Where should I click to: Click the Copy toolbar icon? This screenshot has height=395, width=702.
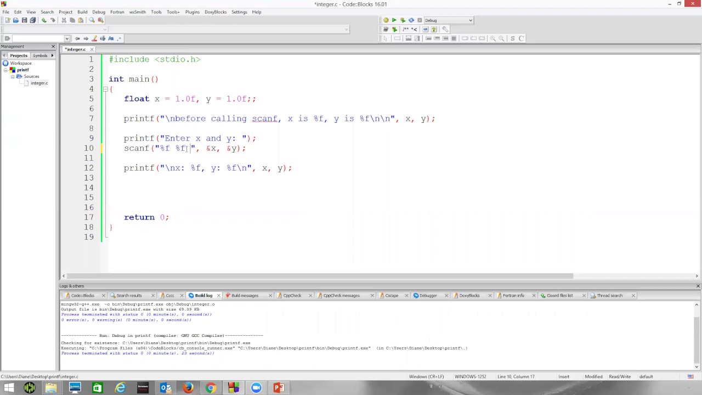tap(72, 20)
